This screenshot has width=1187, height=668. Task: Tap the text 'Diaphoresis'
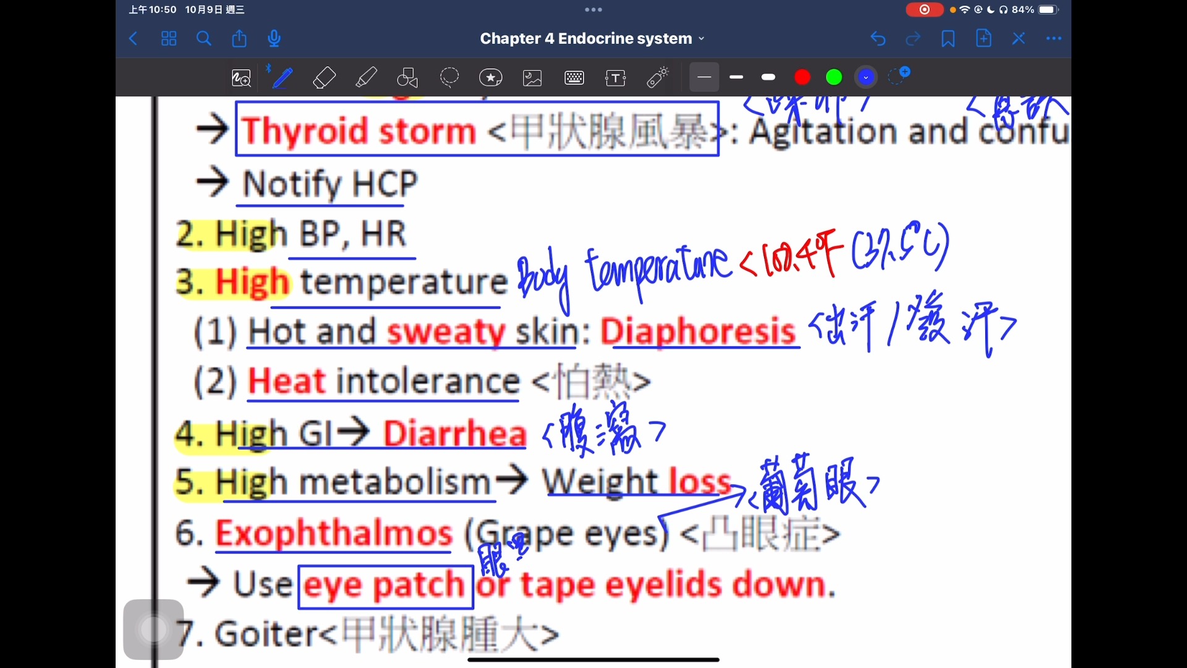pyautogui.click(x=698, y=332)
